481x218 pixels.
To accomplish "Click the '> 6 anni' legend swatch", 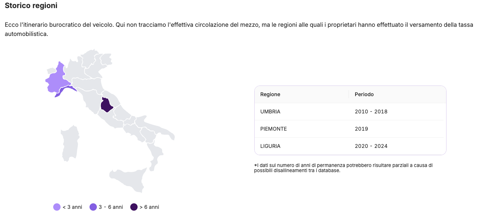I will pyautogui.click(x=134, y=207).
